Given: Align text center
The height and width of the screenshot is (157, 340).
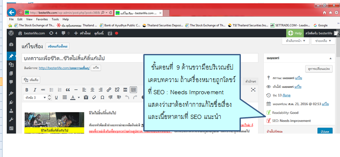Looking at the screenshot, I should (92, 90).
